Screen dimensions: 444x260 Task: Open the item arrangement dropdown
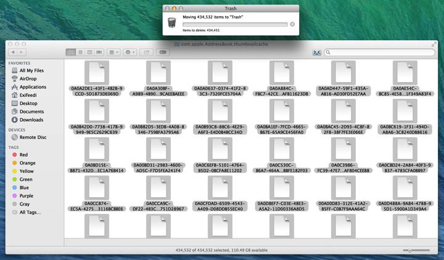(114, 52)
